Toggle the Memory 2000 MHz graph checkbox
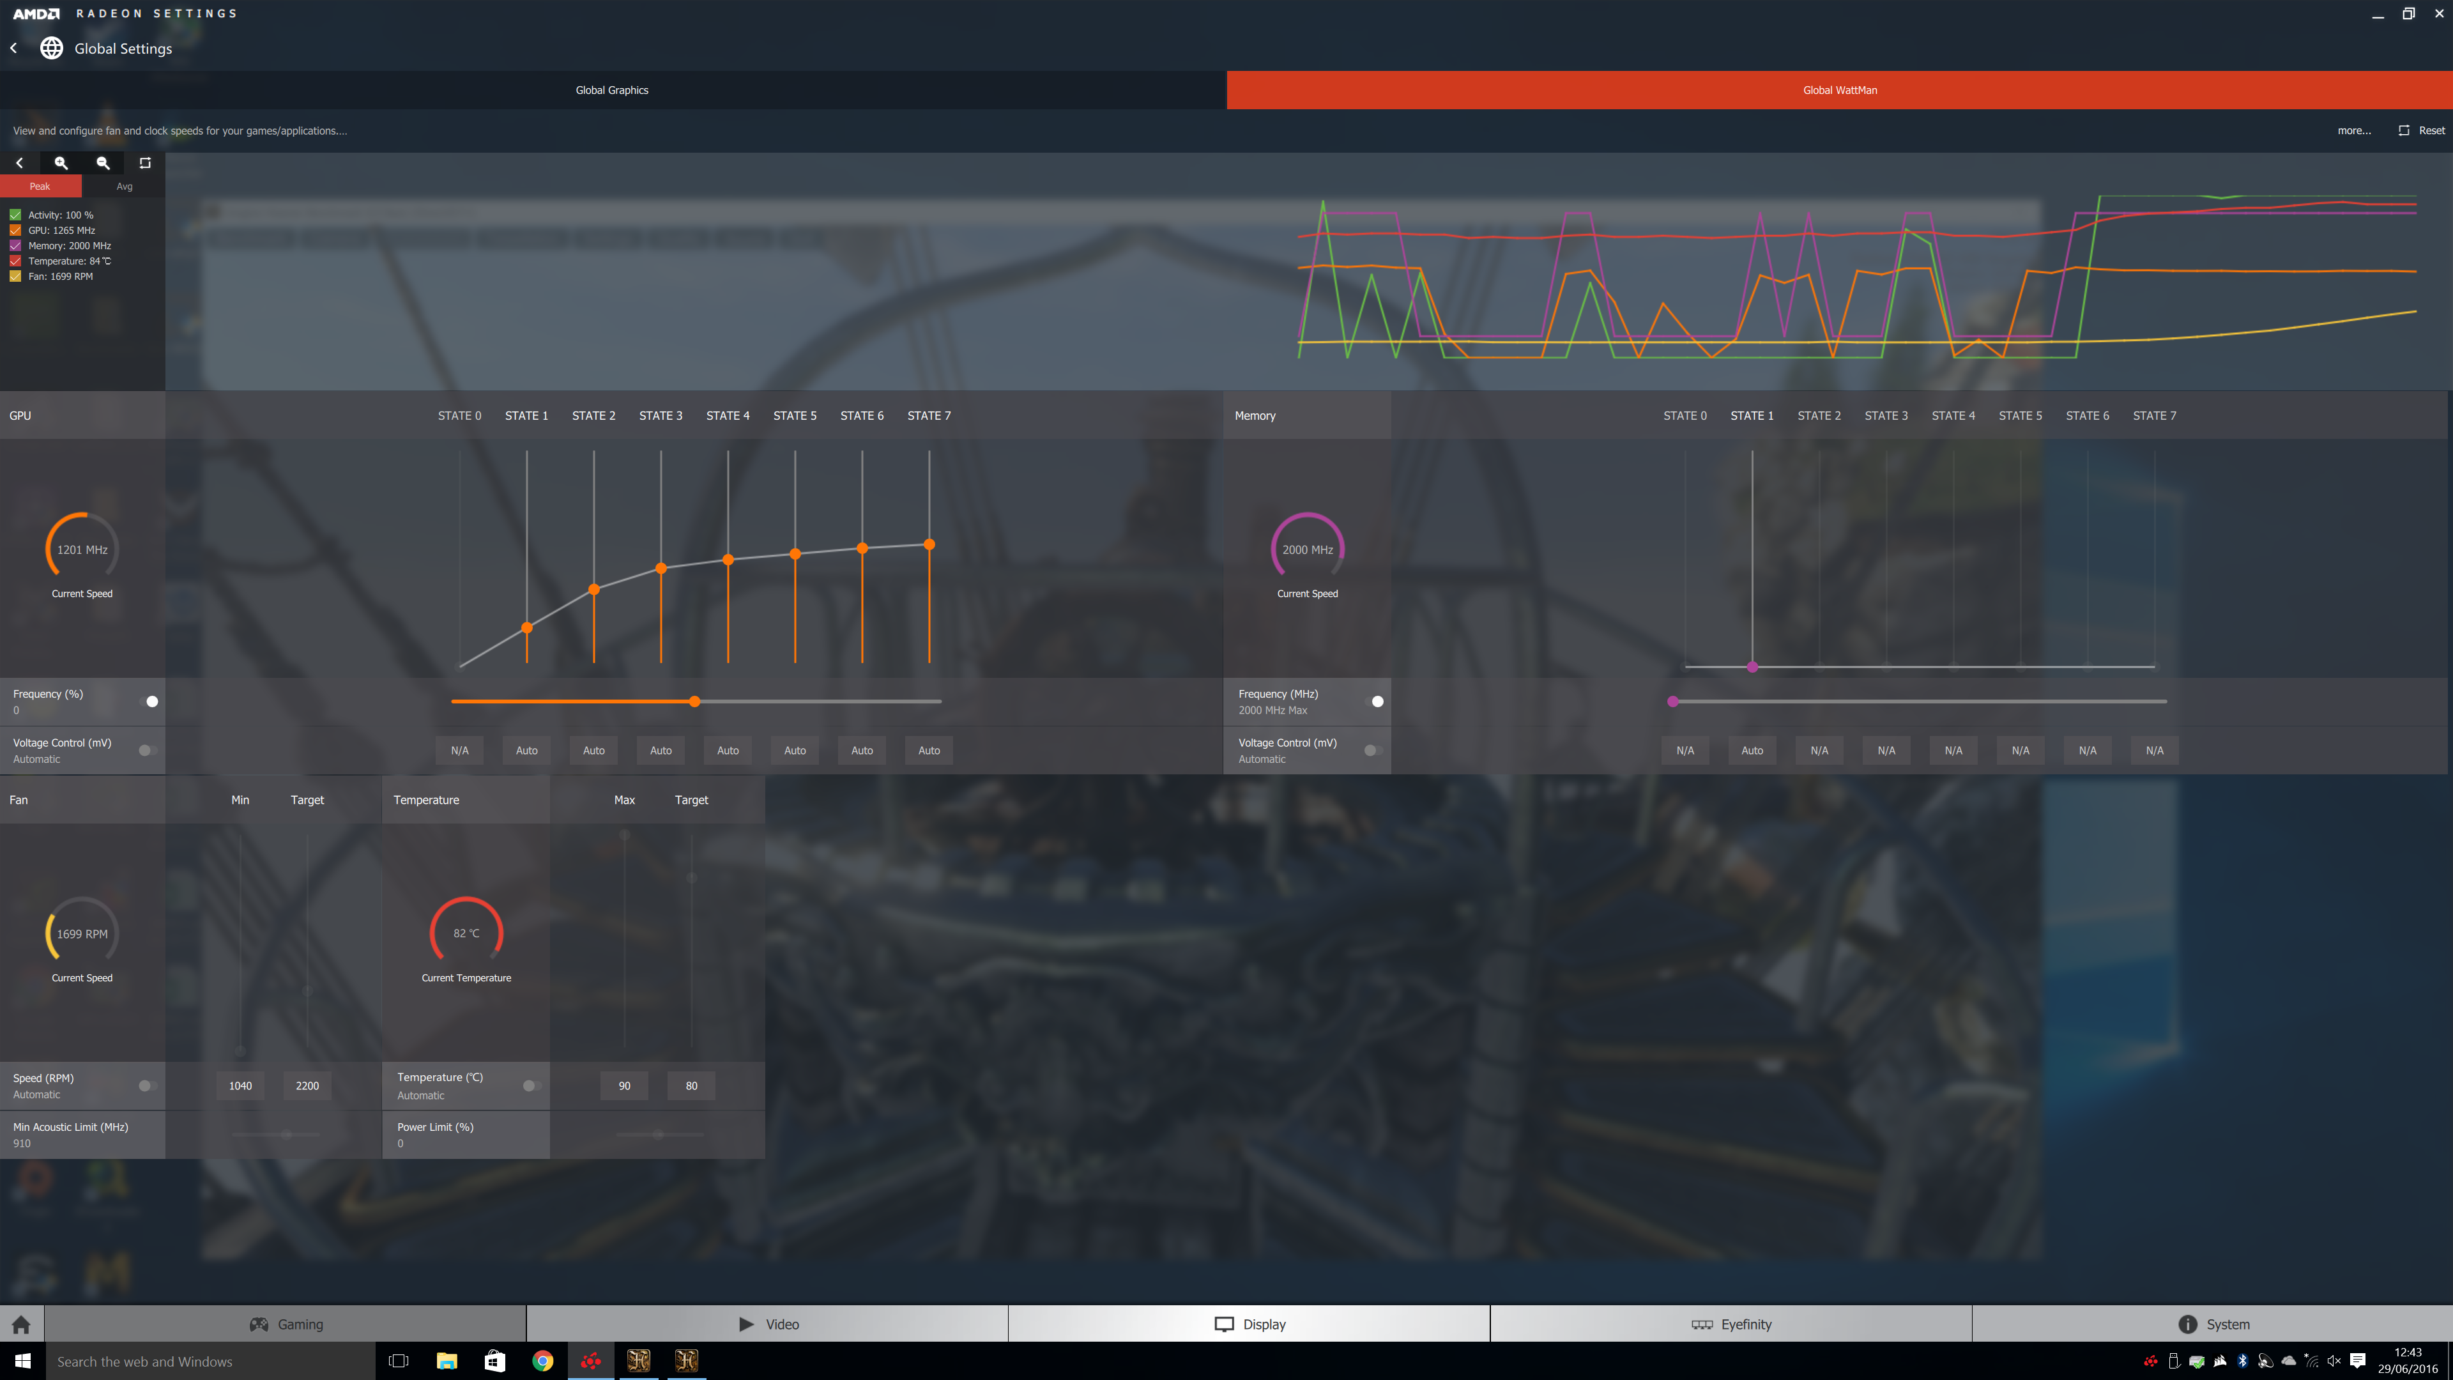This screenshot has height=1380, width=2453. click(15, 246)
